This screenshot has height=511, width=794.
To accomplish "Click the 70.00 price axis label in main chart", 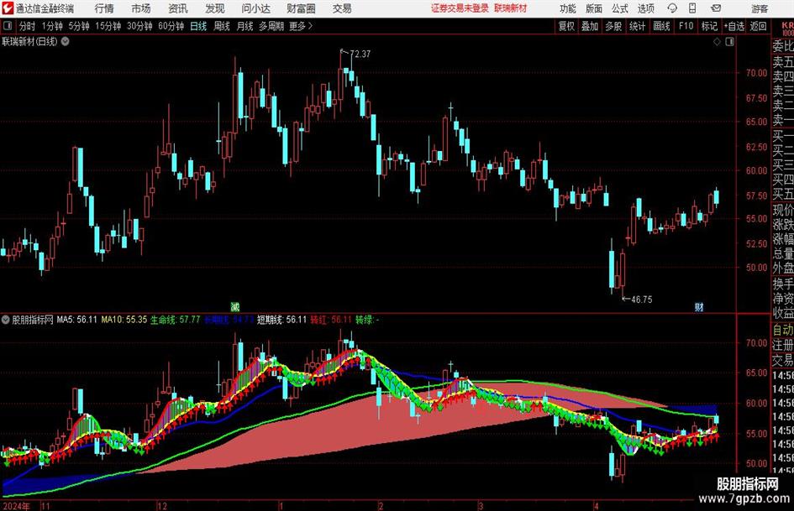I will (756, 73).
